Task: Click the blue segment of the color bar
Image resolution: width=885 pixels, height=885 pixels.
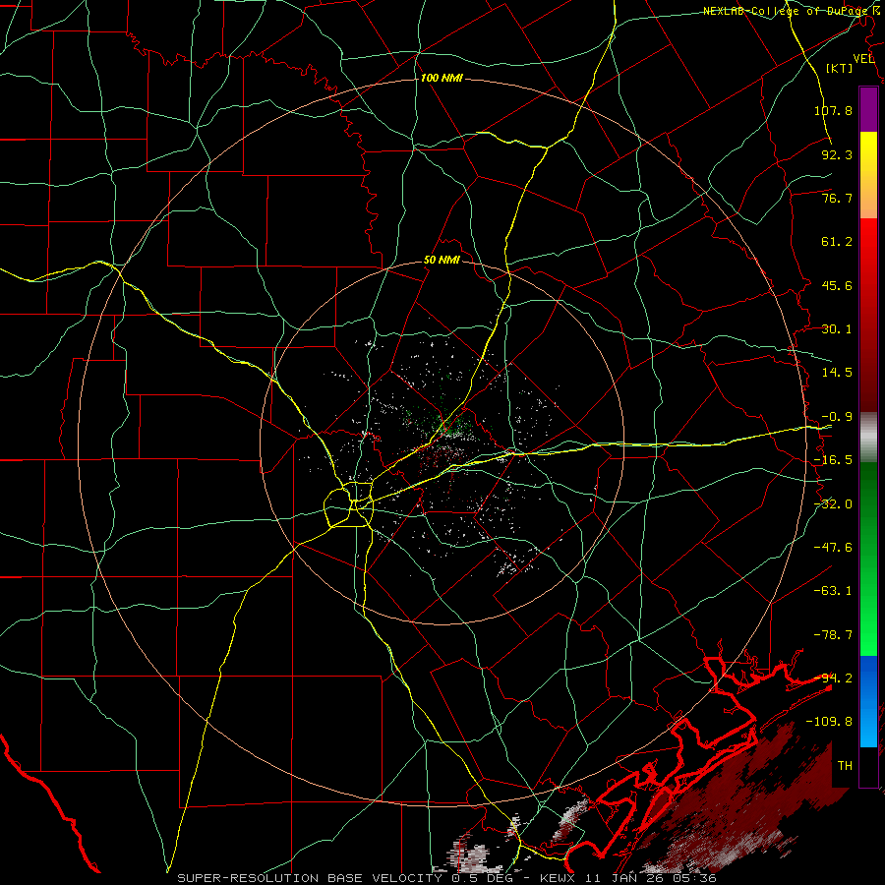Action: (x=868, y=701)
